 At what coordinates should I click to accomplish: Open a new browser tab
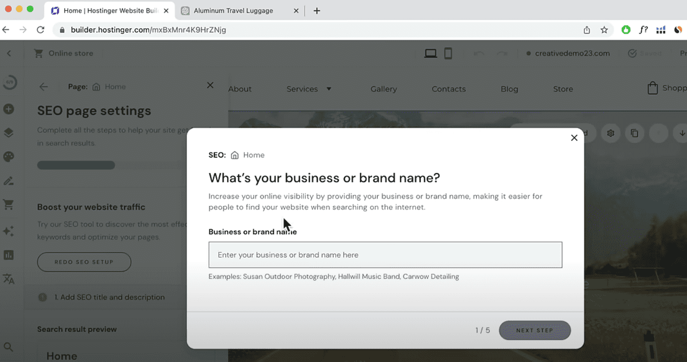[317, 10]
